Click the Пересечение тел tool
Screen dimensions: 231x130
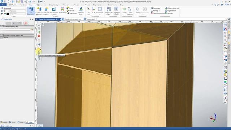pyautogui.click(x=172, y=8)
